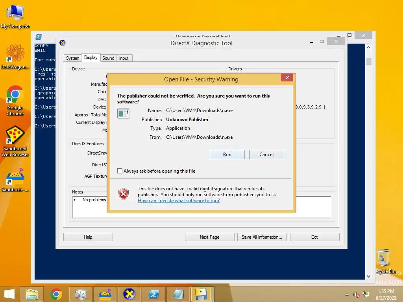The image size is (403, 302).
Task: Open the system monitor taskbar icon
Action: click(80, 294)
